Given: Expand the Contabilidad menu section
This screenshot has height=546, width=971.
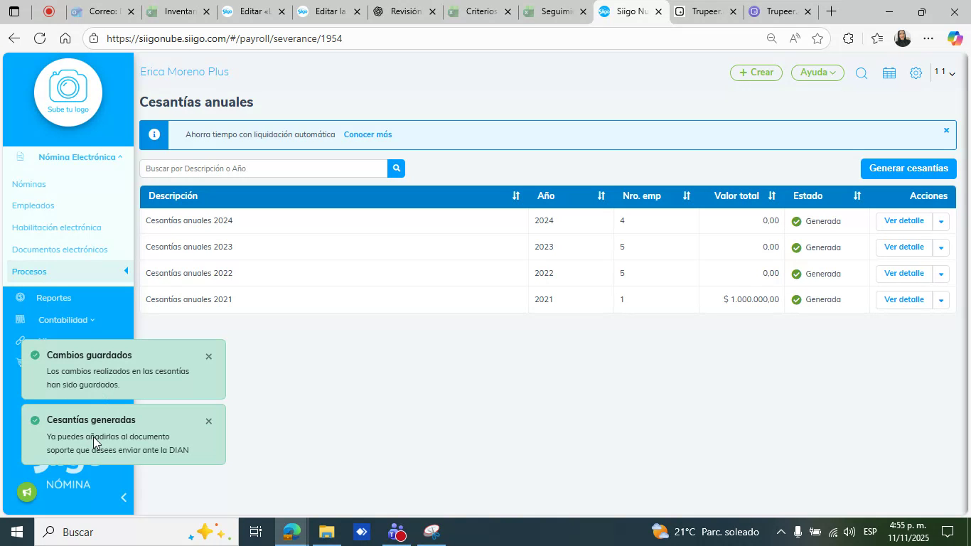Looking at the screenshot, I should [x=66, y=320].
